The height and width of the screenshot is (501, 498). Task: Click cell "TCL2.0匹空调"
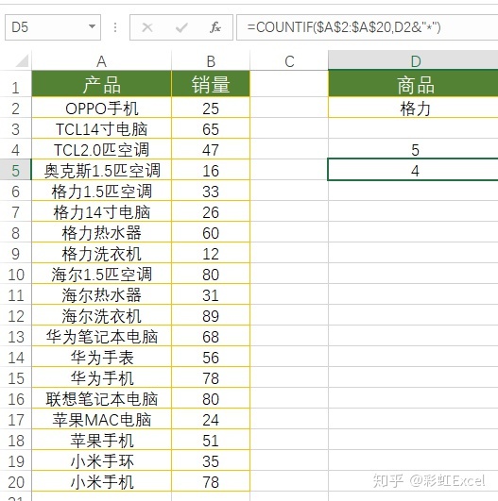coord(101,149)
